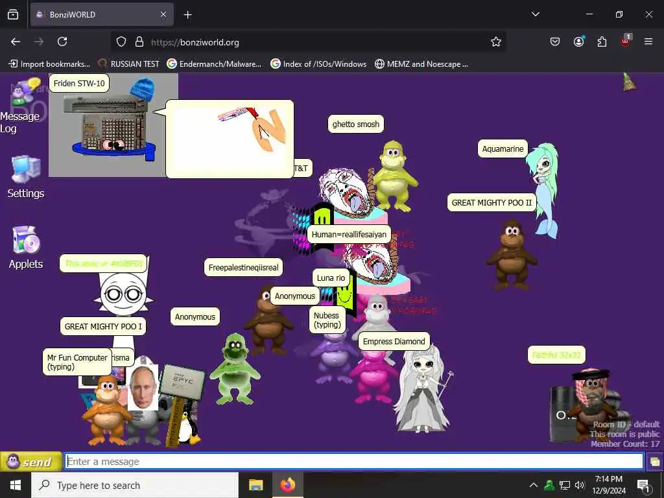Click the ghetto smosh name tag
Image resolution: width=664 pixels, height=498 pixels.
point(356,124)
